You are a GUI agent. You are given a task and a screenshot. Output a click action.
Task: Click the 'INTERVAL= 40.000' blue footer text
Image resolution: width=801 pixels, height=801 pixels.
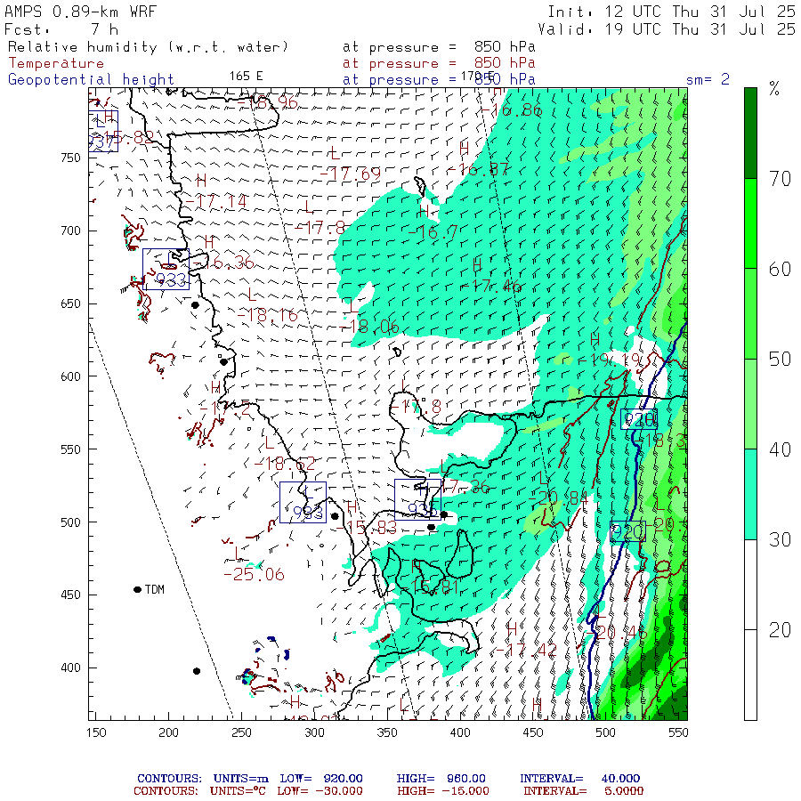[x=579, y=779]
